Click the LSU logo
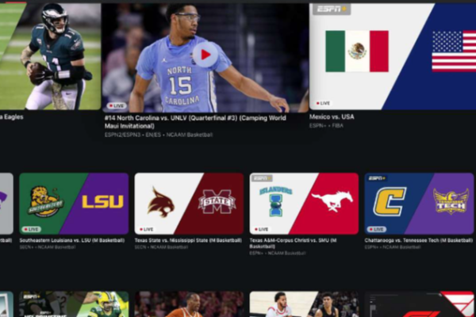This screenshot has width=476, height=317. pos(103,201)
